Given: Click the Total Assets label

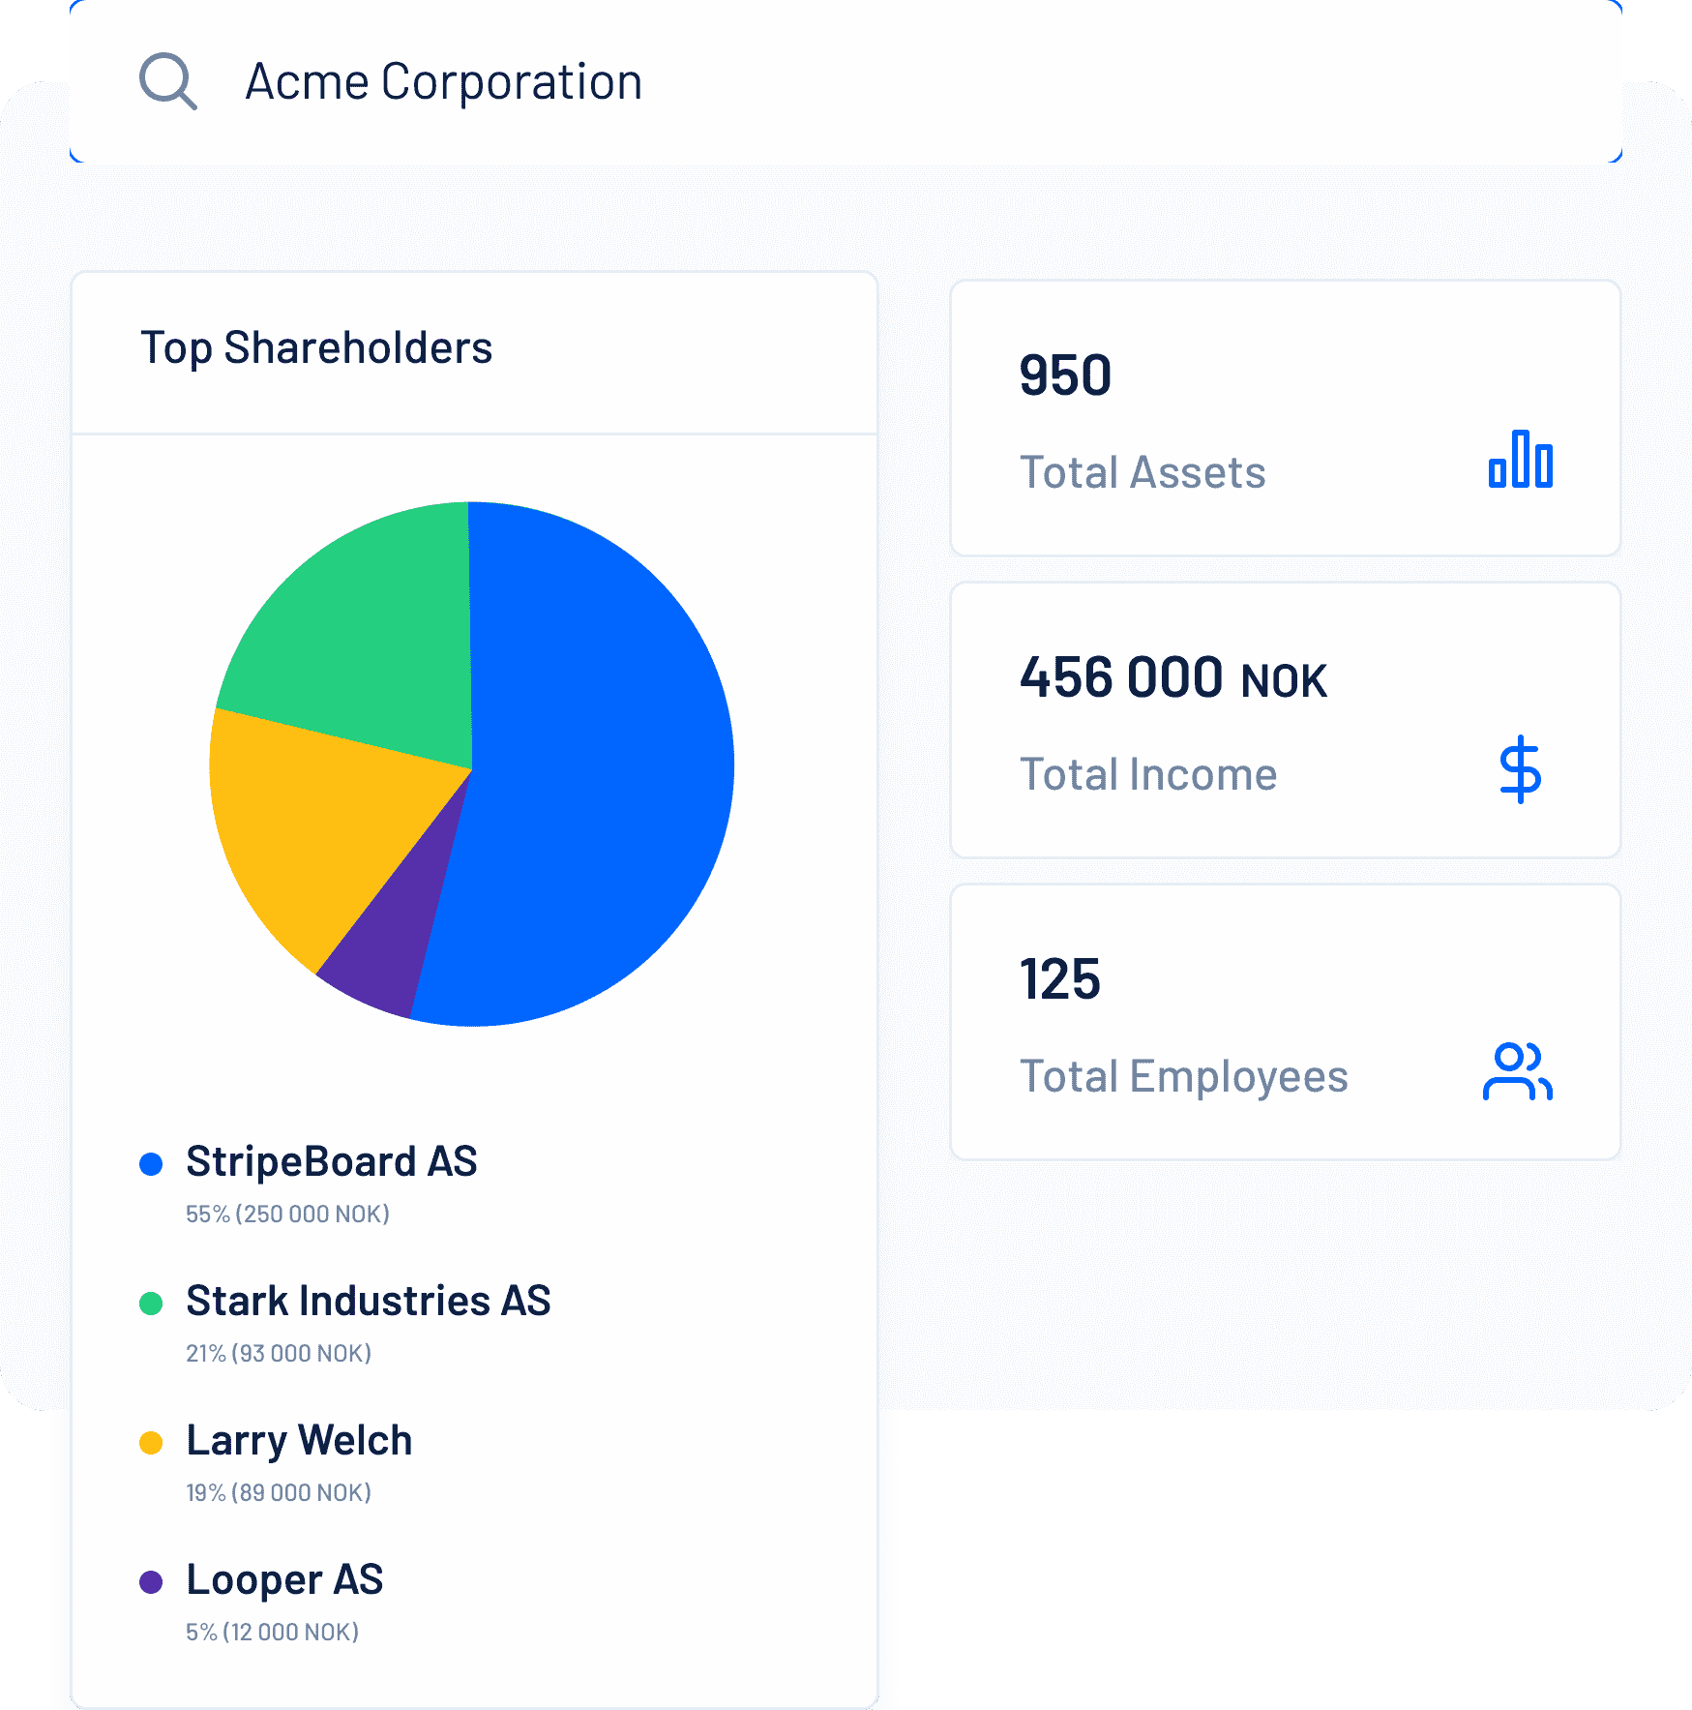Looking at the screenshot, I should pos(1143,472).
